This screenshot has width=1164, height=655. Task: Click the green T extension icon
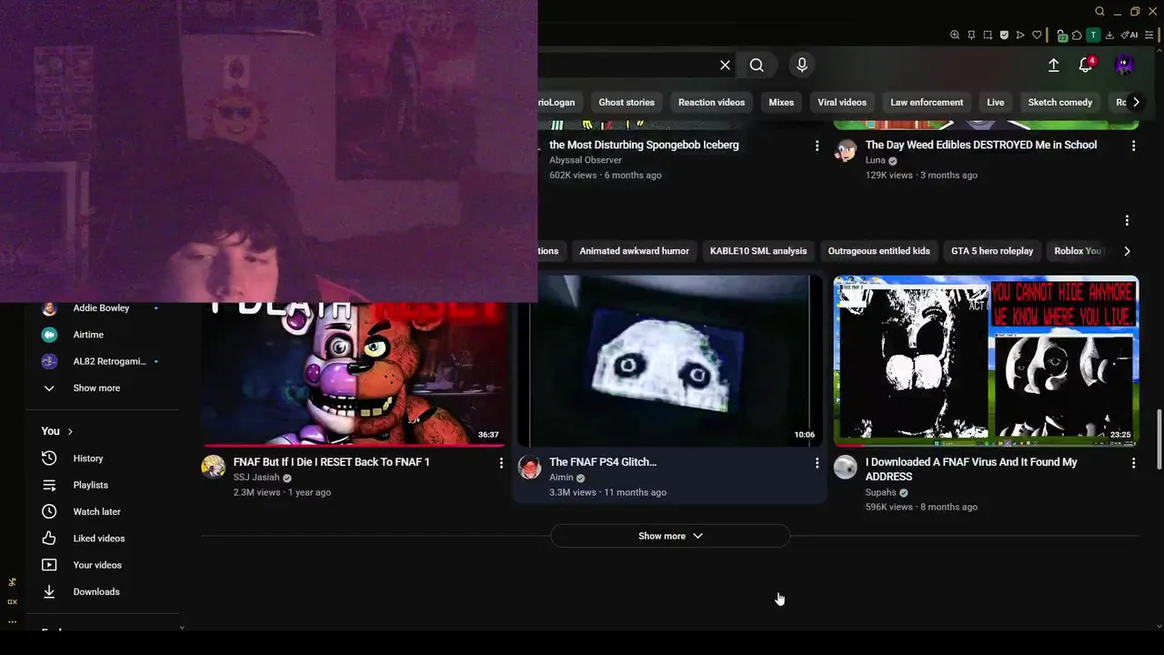point(1093,35)
